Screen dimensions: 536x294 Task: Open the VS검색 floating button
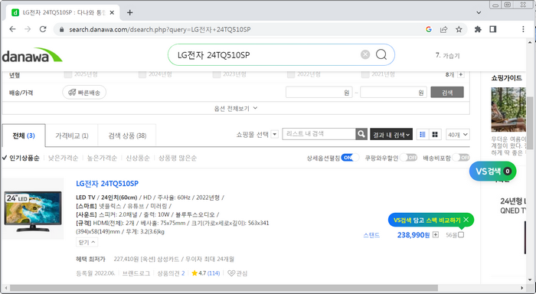492,171
